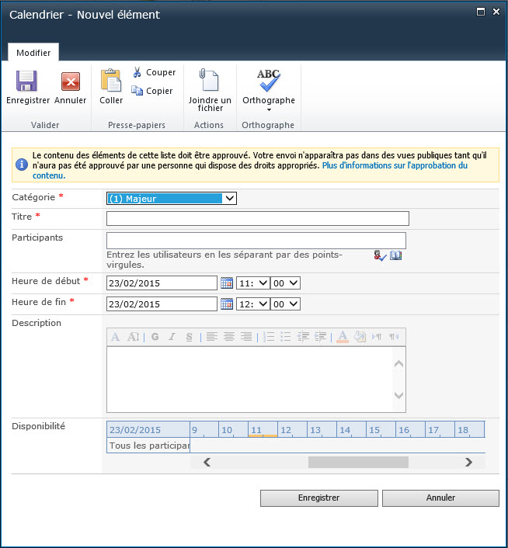508x548 pixels.
Task: Open the Orthographe dropdown arrow menu
Action: [269, 109]
